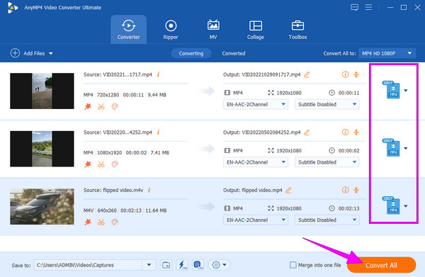Open the Converter tab

(x=128, y=29)
